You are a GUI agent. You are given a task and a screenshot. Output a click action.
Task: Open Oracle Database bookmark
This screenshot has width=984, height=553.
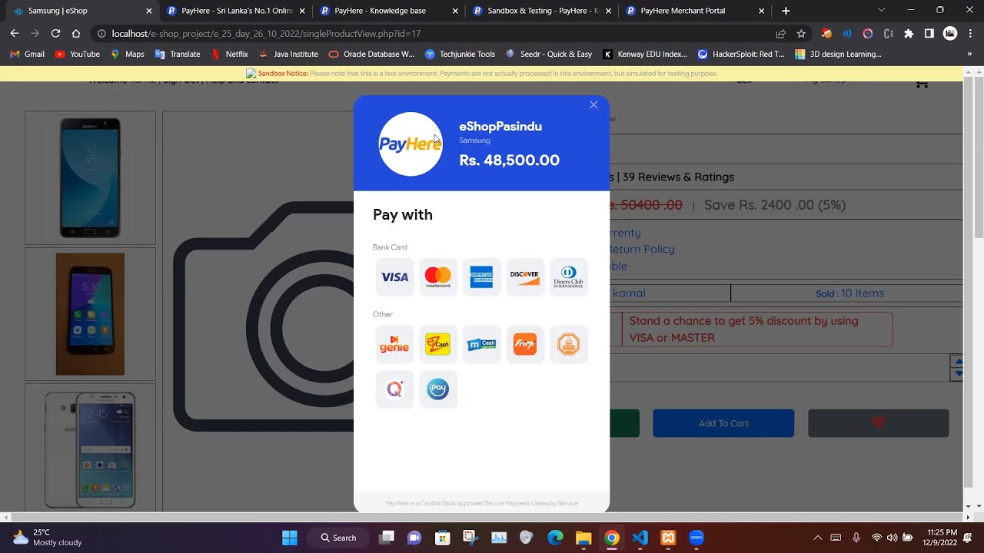point(371,55)
